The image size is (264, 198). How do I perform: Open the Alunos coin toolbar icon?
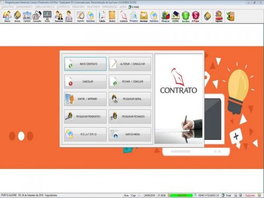click(x=17, y=16)
